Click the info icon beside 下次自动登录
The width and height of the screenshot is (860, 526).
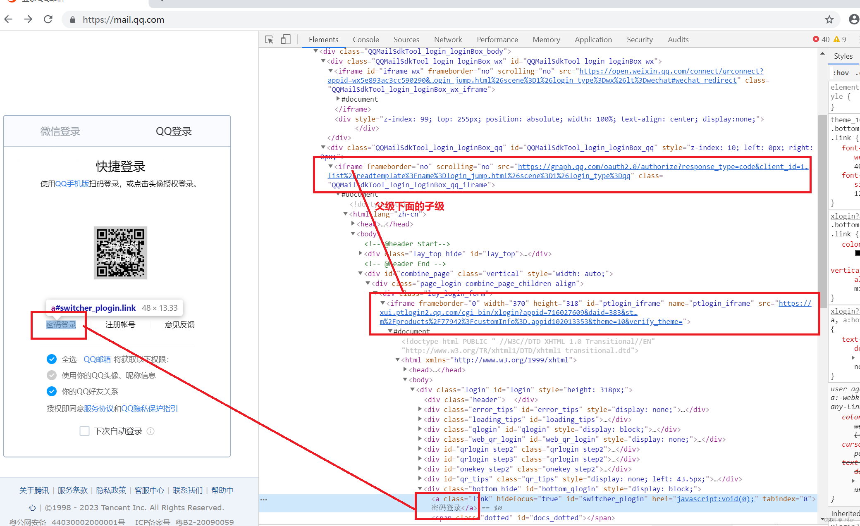click(150, 431)
